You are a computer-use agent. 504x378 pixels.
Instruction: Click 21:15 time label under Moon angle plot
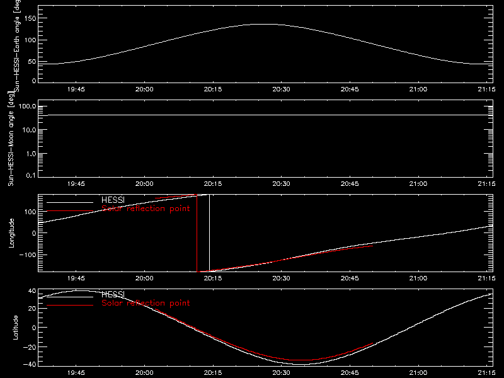click(486, 184)
